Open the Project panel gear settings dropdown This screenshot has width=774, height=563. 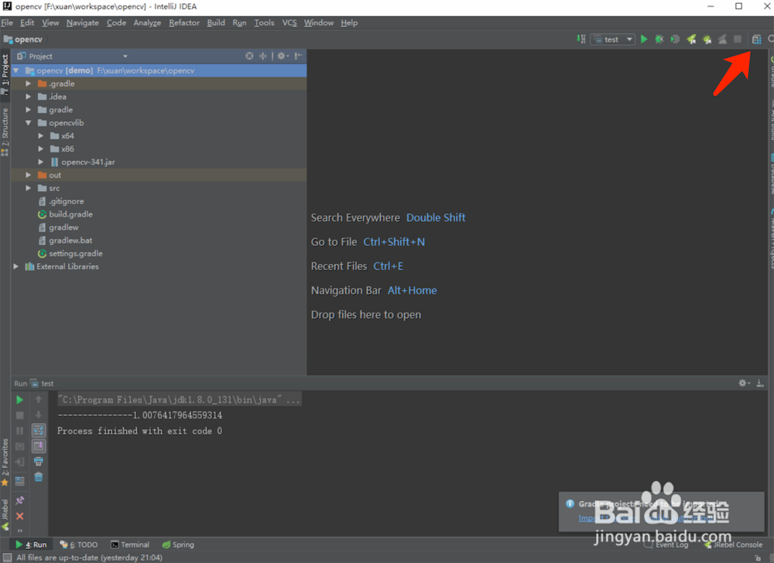pyautogui.click(x=283, y=56)
